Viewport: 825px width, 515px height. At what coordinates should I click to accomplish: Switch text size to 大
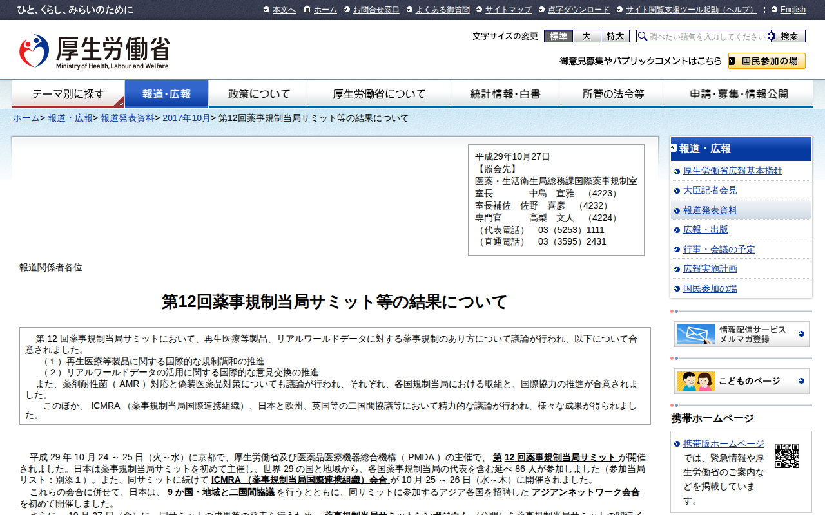587,36
